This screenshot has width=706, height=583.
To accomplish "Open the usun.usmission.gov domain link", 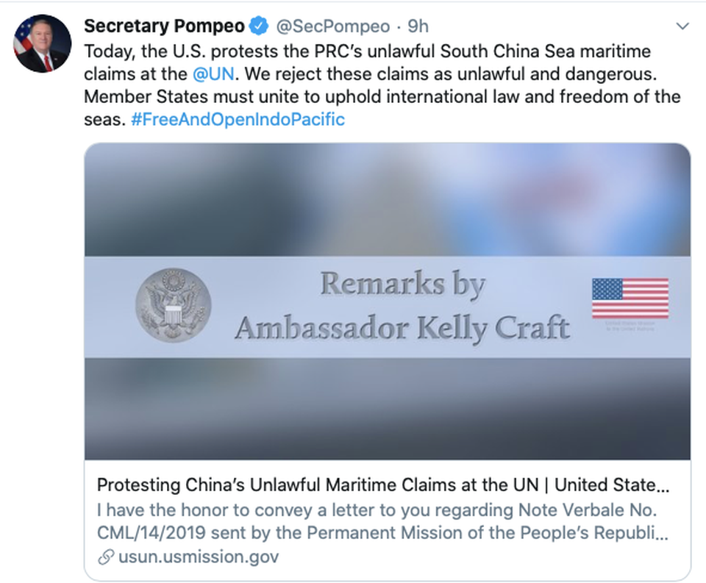I will click(199, 557).
